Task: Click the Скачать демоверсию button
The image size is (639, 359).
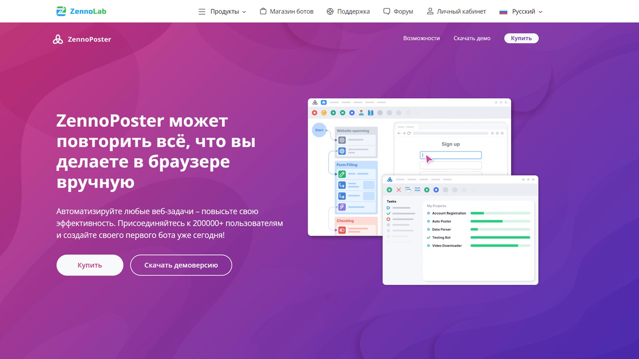Action: coord(181,265)
